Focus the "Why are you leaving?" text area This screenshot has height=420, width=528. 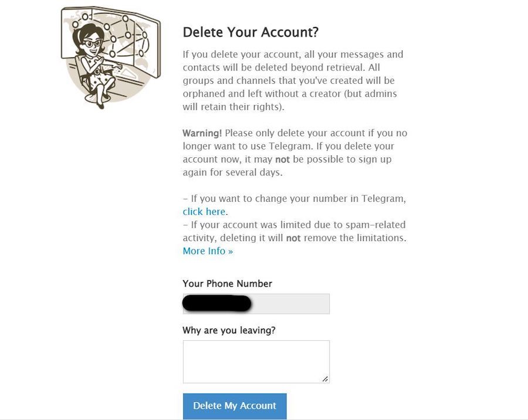tap(256, 362)
